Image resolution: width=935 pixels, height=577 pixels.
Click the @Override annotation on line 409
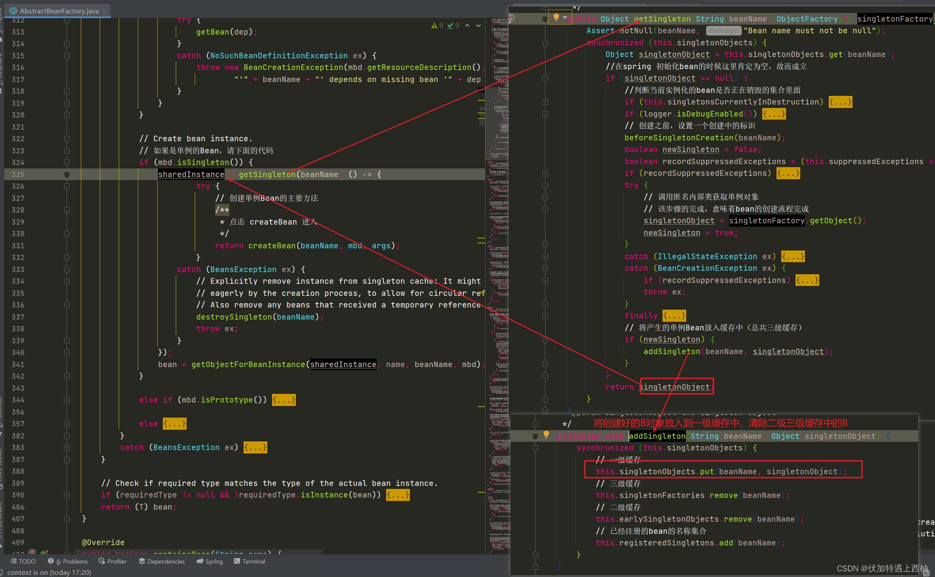pyautogui.click(x=103, y=542)
